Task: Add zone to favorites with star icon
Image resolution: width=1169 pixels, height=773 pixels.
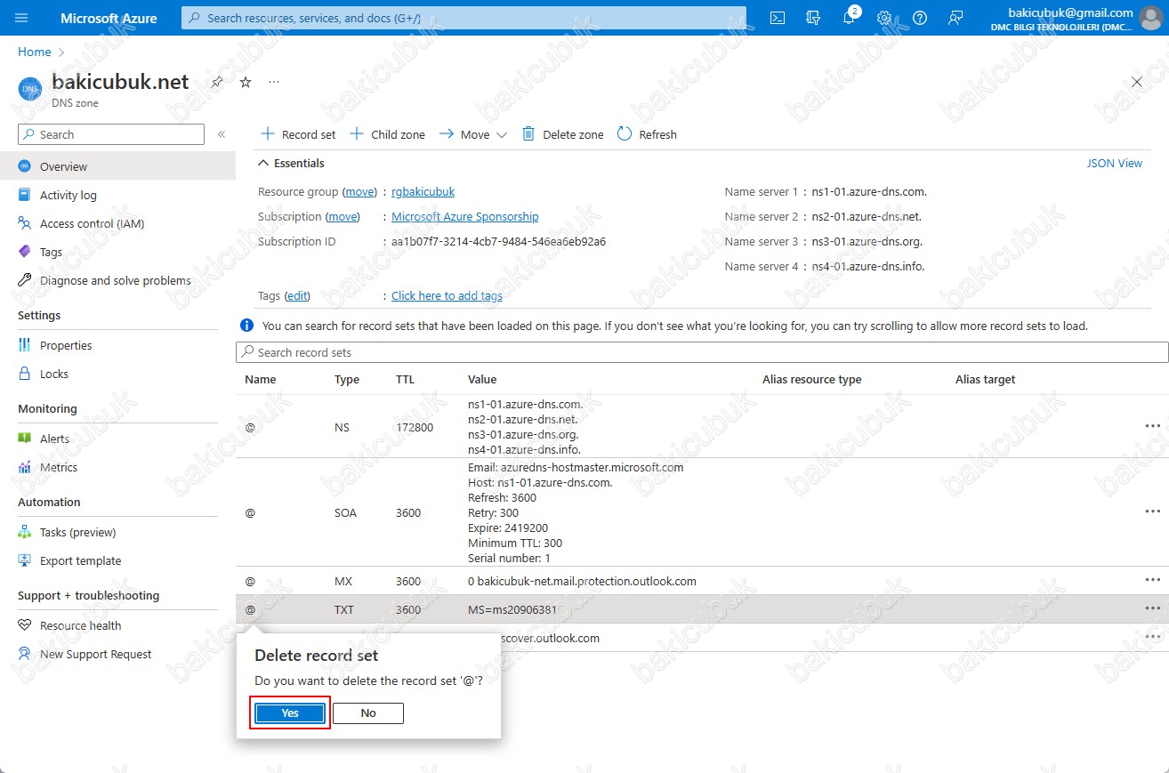Action: pos(246,82)
